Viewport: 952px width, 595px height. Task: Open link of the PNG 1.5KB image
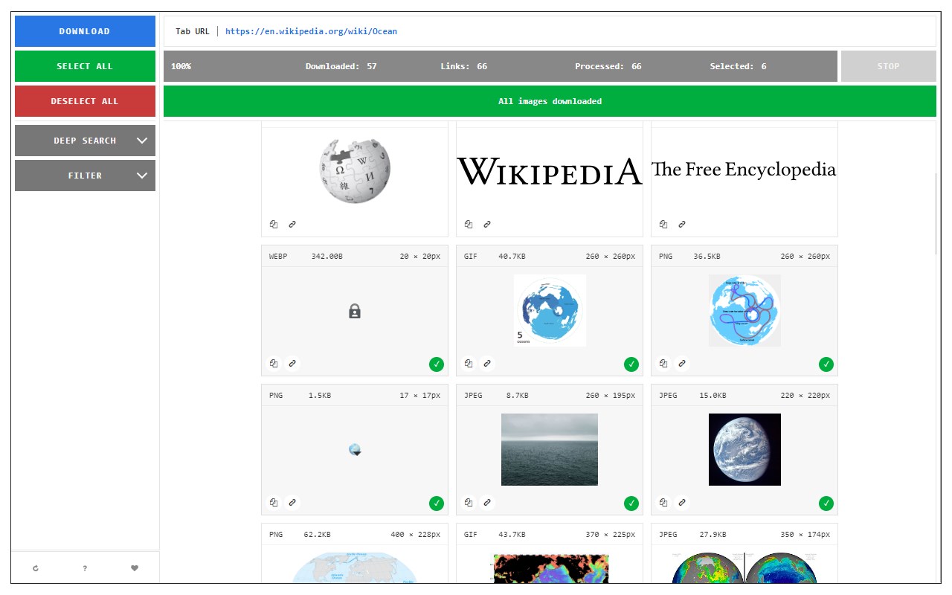[292, 503]
